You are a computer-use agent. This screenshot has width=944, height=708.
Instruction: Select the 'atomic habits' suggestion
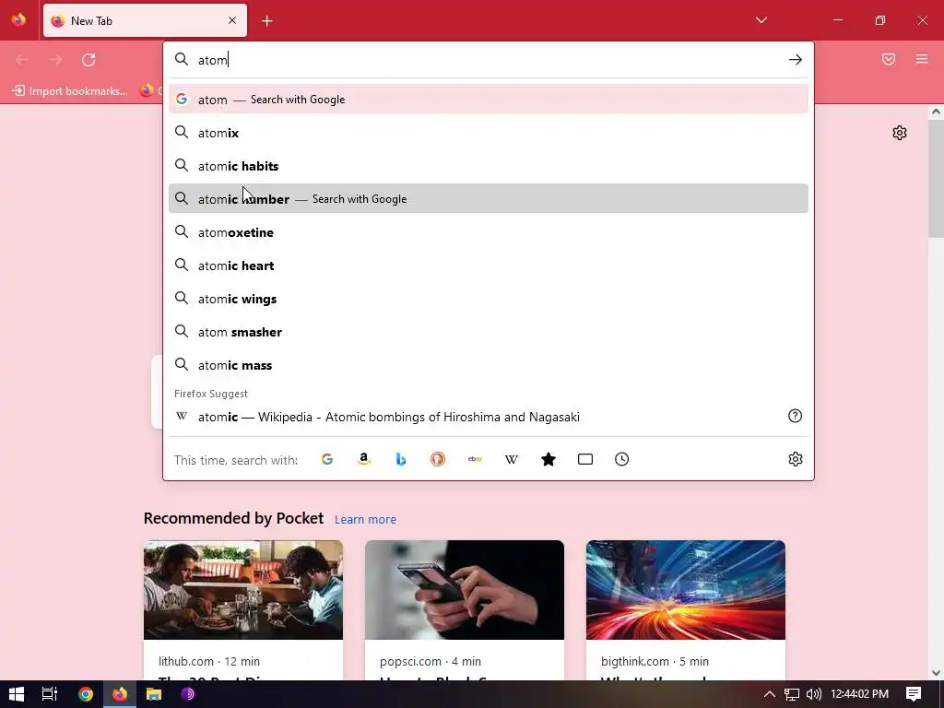click(489, 166)
